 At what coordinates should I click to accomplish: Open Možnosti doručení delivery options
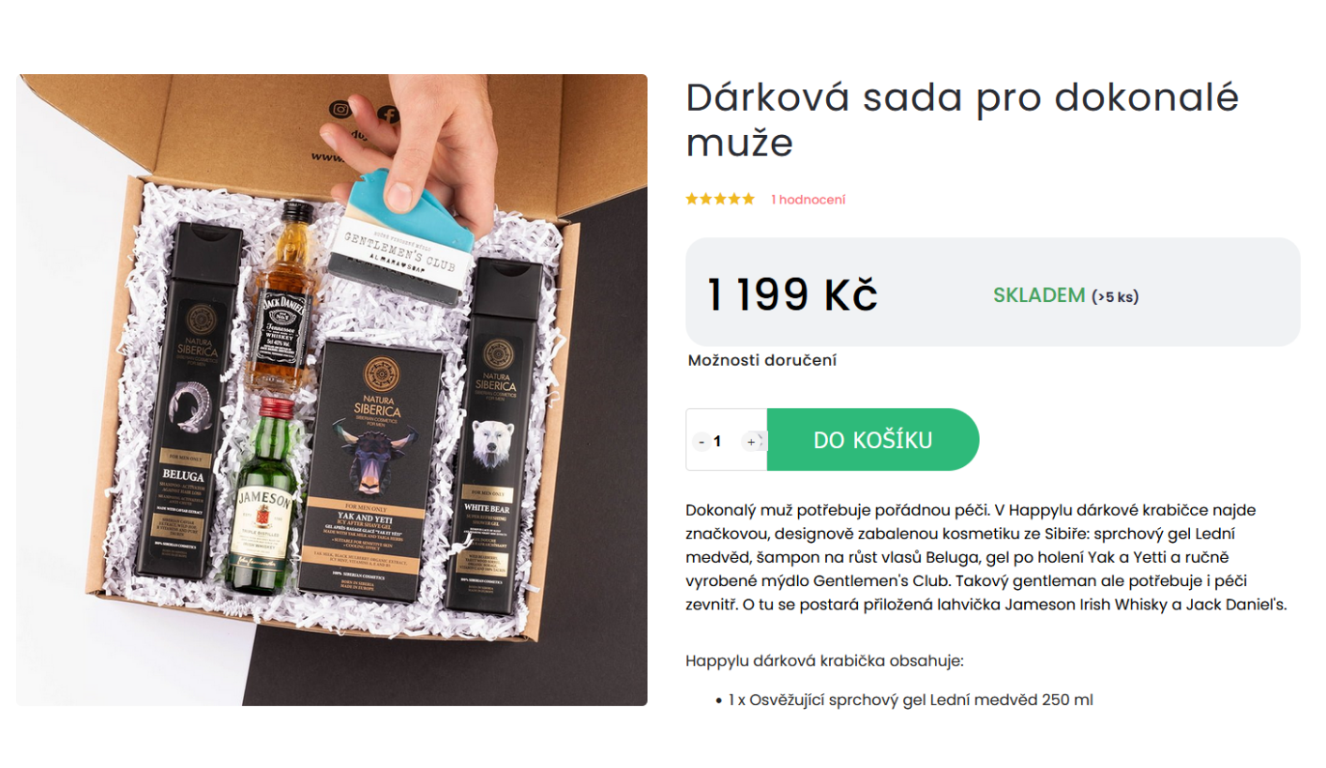click(x=762, y=360)
